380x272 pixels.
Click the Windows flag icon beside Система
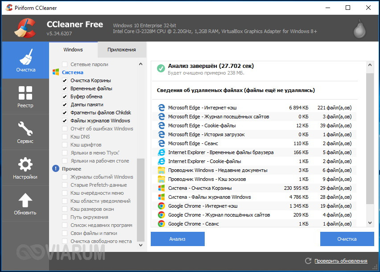[56, 72]
